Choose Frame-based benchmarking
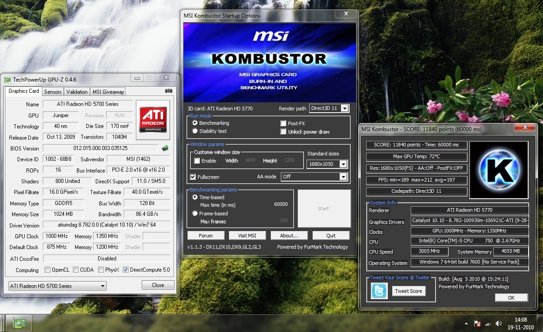Image resolution: width=543 pixels, height=332 pixels. point(195,214)
